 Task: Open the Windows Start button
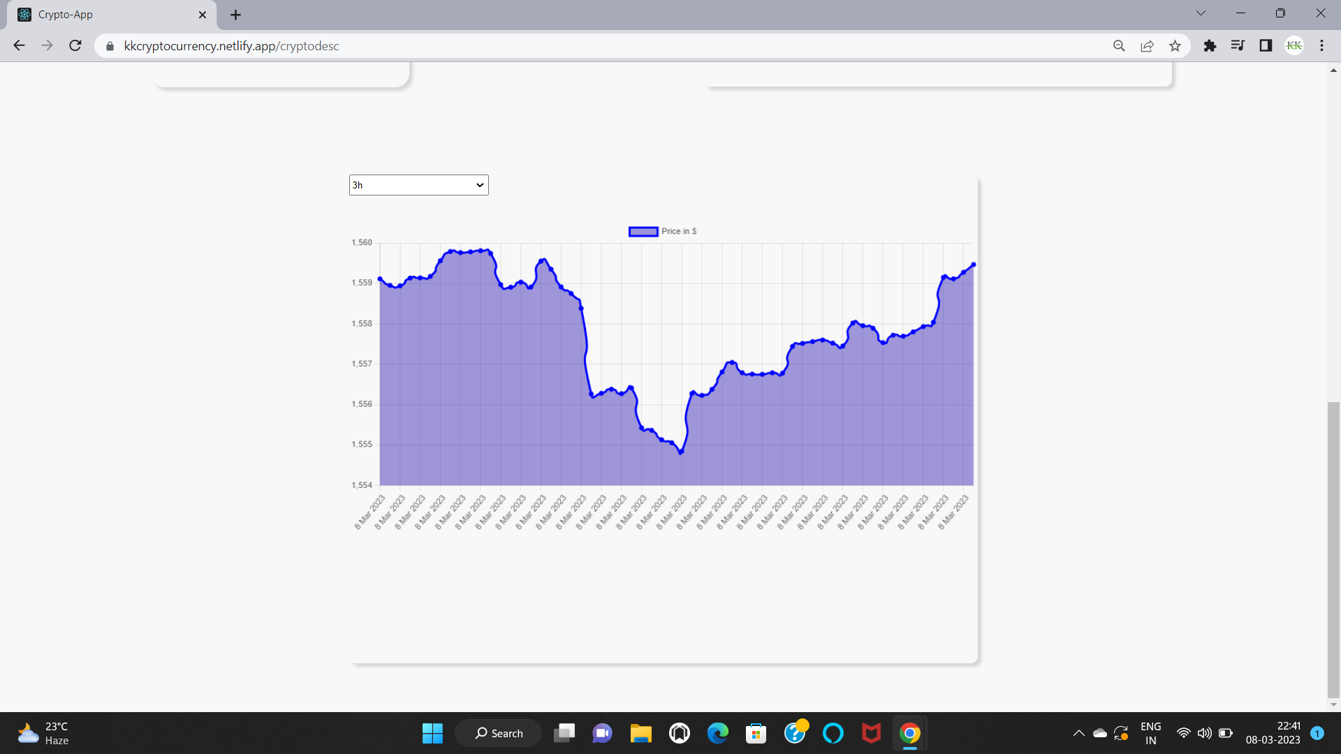(432, 733)
